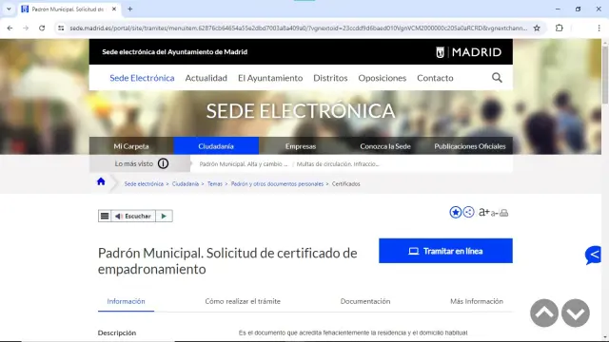
Task: Switch to the Información tab
Action: coord(126,301)
